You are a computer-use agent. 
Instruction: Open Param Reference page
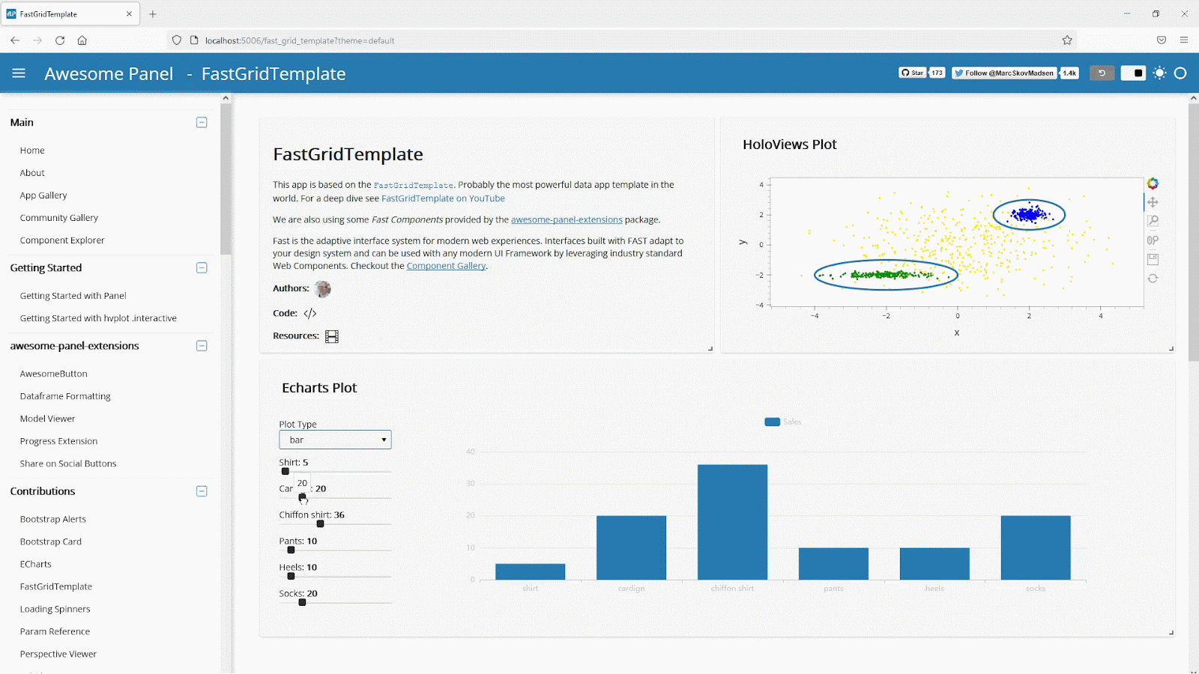(55, 631)
